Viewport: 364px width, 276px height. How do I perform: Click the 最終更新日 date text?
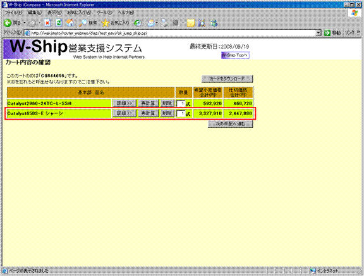pos(219,46)
